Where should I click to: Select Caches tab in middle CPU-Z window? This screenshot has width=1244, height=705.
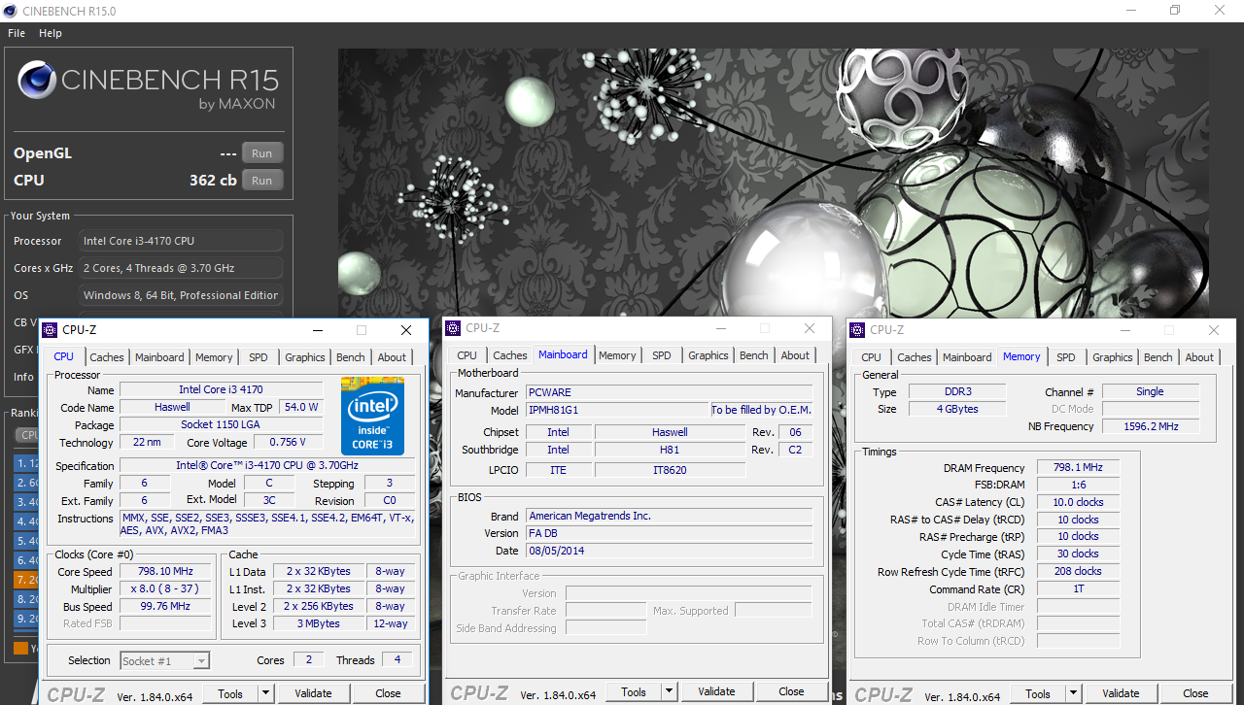510,355
